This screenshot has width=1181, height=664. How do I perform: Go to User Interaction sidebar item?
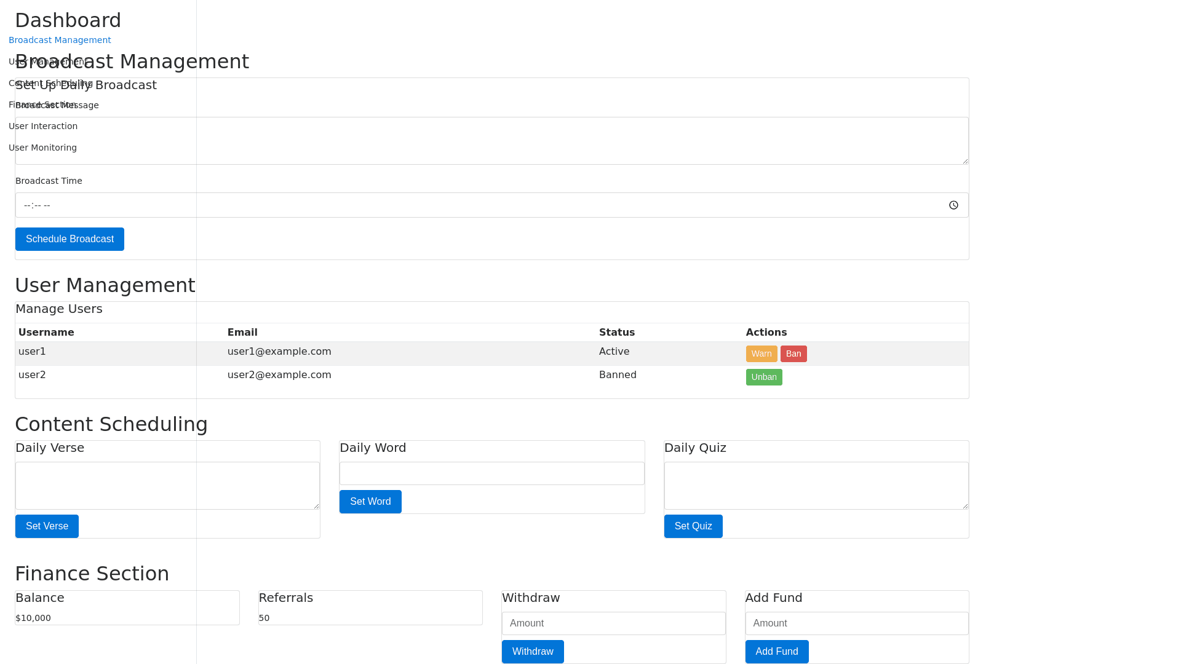(x=43, y=126)
